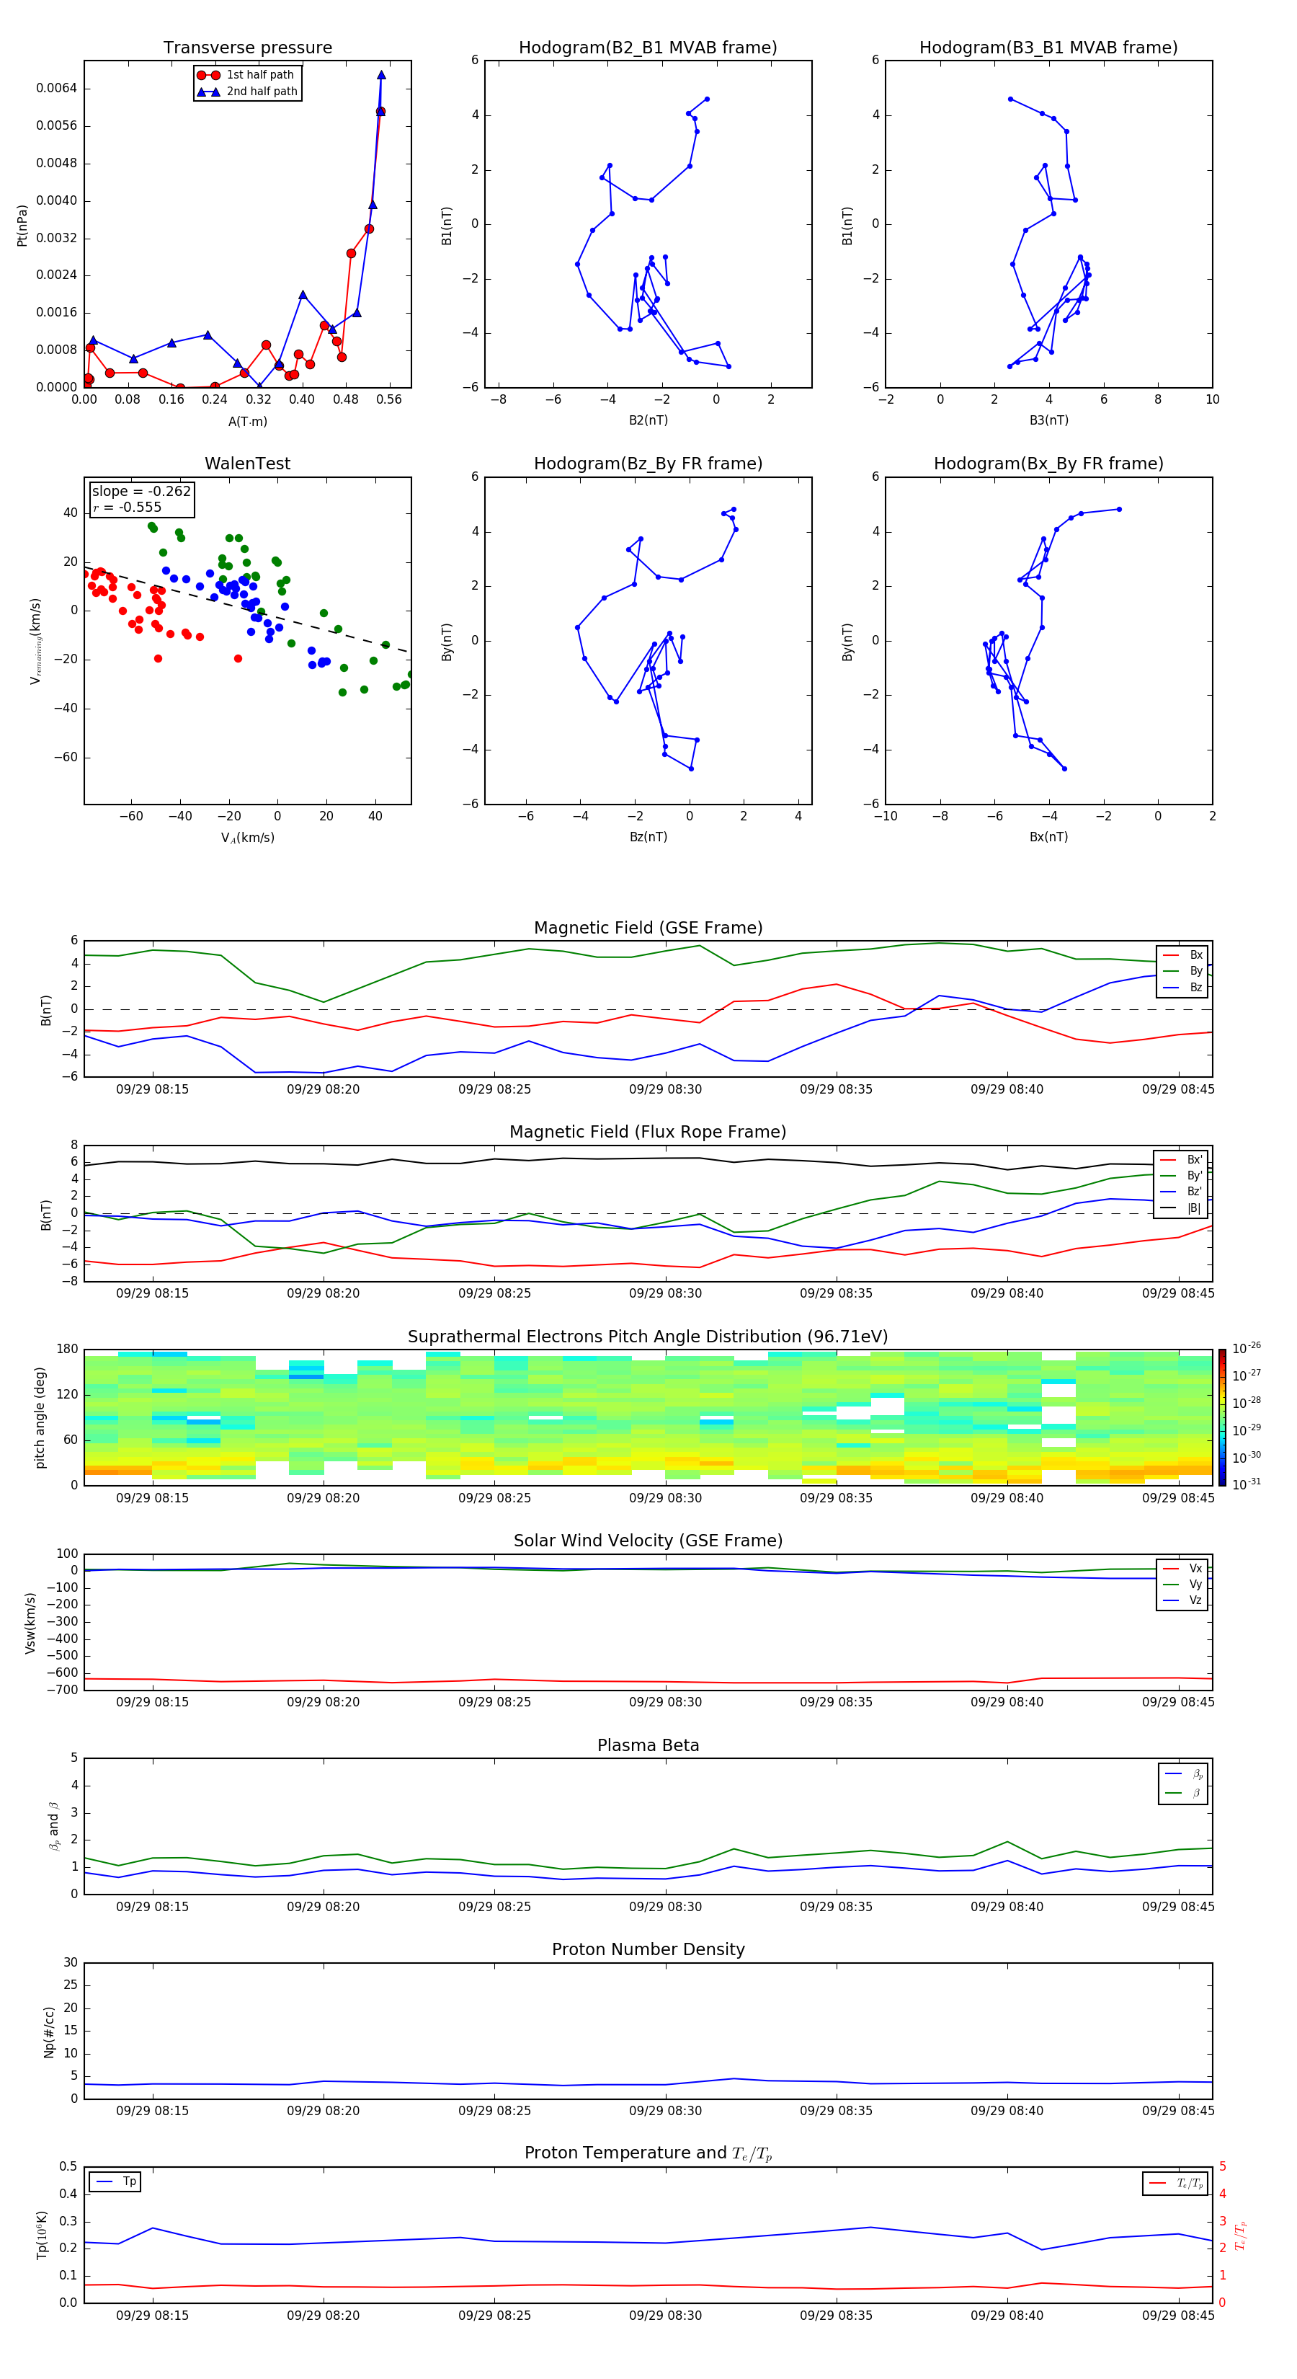This screenshot has height=2379, width=1297.
Task: Click the '|B|' legend entry in Flux Rope plot
Action: pyautogui.click(x=1182, y=1208)
